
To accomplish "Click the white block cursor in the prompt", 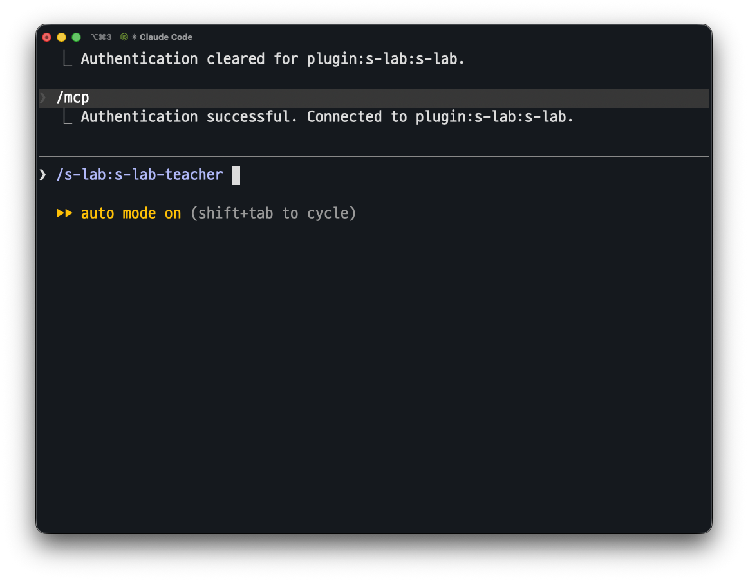I will click(236, 175).
